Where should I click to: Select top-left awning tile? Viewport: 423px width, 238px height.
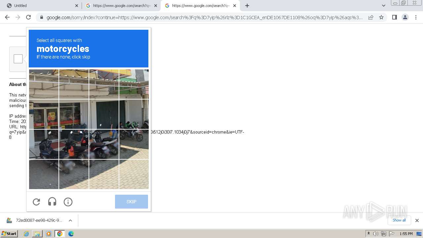click(x=44, y=84)
